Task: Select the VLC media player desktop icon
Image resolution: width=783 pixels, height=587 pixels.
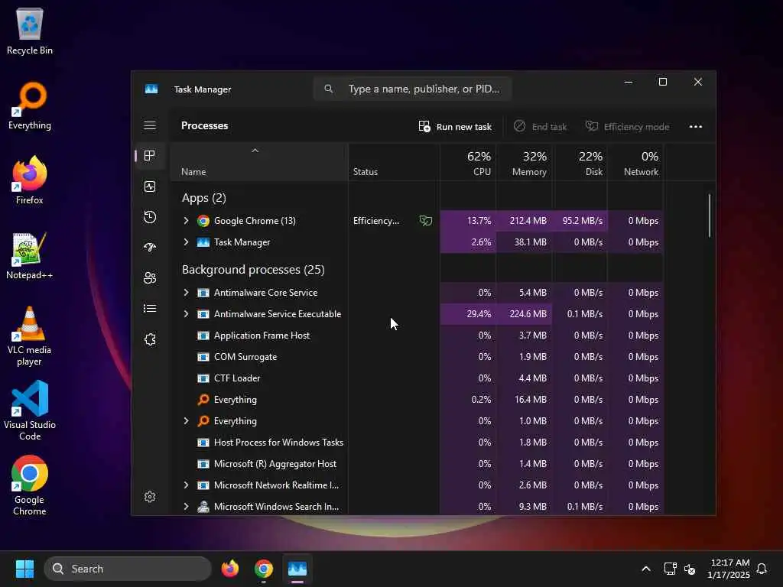Action: (x=30, y=336)
